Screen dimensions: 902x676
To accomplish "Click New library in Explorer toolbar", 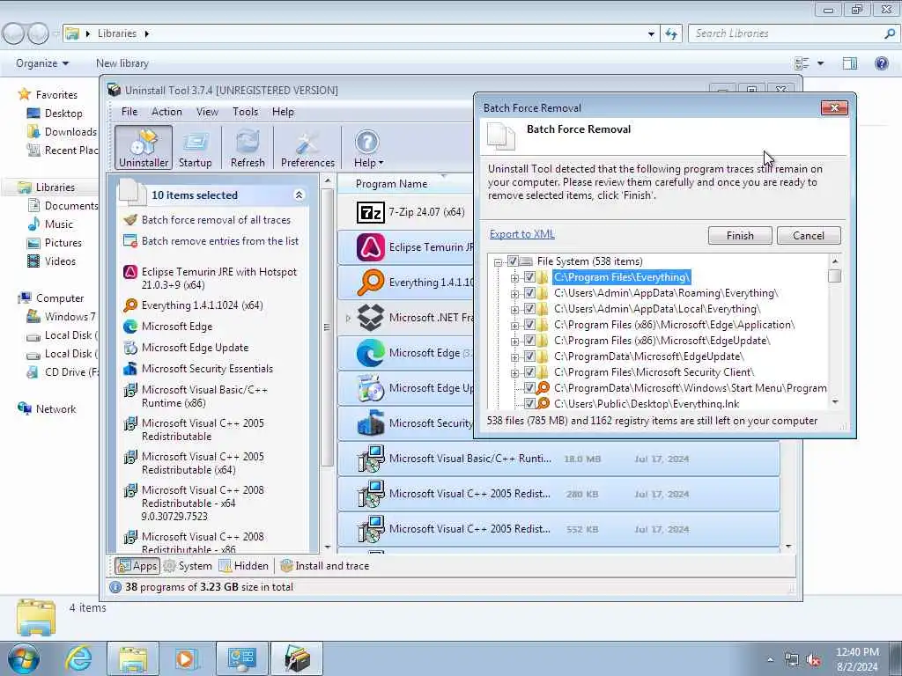I will click(x=122, y=63).
